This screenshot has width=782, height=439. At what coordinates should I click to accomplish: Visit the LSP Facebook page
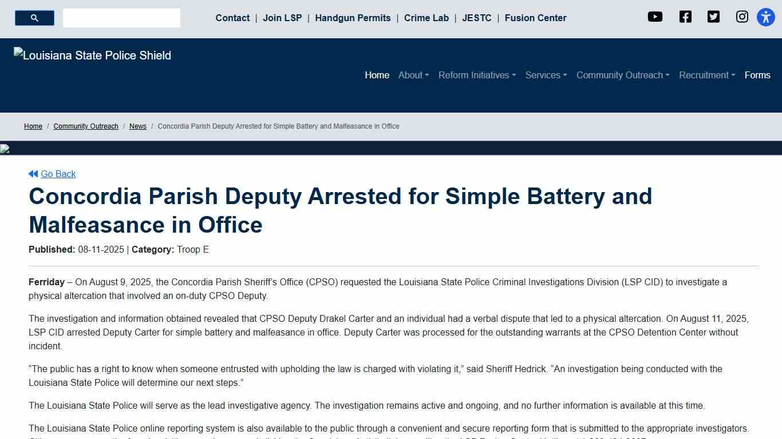[685, 17]
